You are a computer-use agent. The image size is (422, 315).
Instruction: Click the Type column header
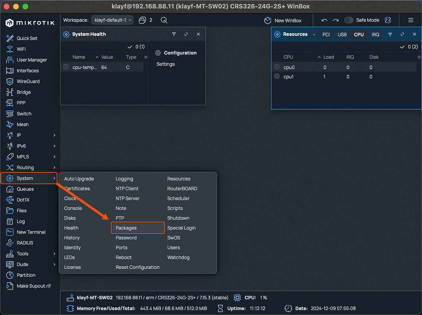click(x=131, y=57)
